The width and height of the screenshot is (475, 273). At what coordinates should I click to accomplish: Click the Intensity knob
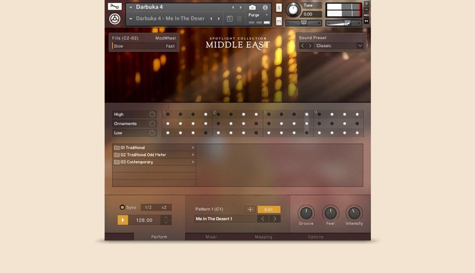pyautogui.click(x=354, y=213)
